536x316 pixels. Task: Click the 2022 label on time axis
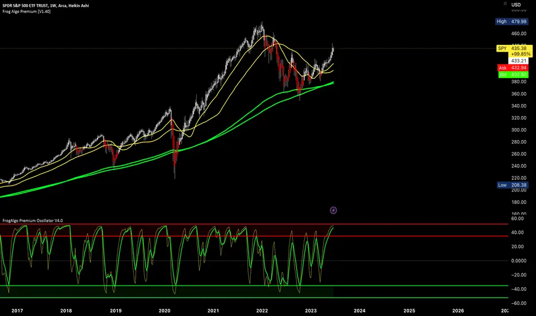[x=262, y=310]
